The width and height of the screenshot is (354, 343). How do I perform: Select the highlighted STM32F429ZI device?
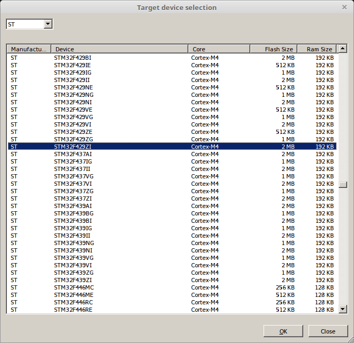pyautogui.click(x=72, y=147)
